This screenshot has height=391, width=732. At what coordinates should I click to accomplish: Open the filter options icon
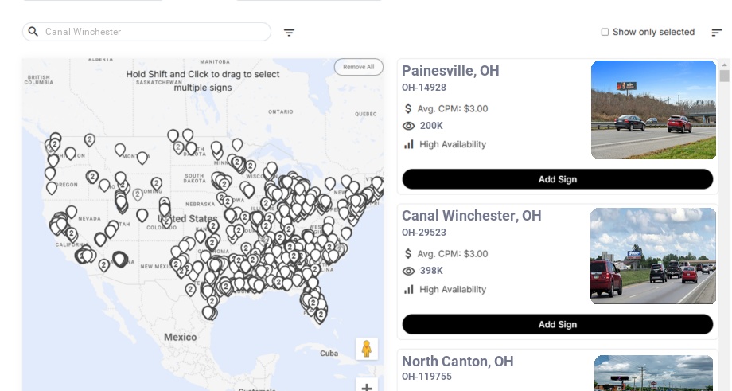[x=289, y=33]
